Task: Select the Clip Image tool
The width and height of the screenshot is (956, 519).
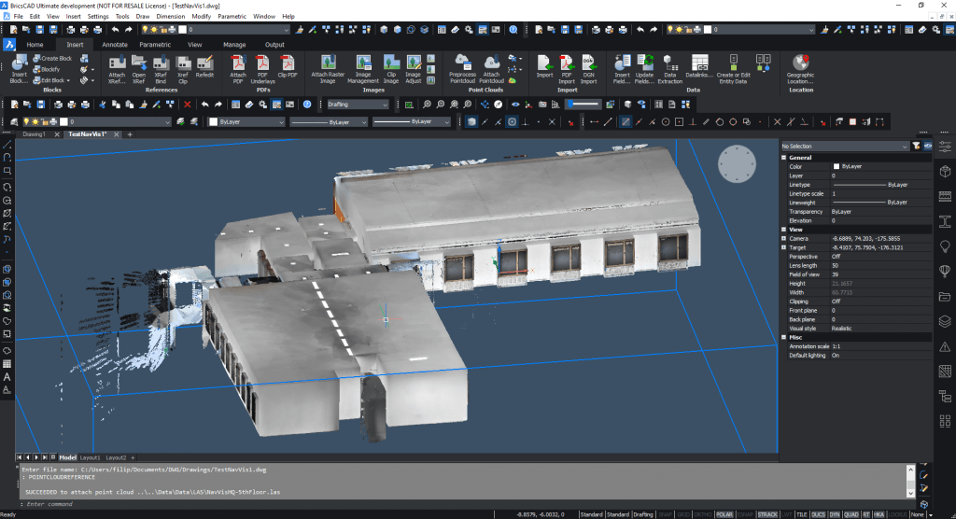Action: pyautogui.click(x=391, y=69)
